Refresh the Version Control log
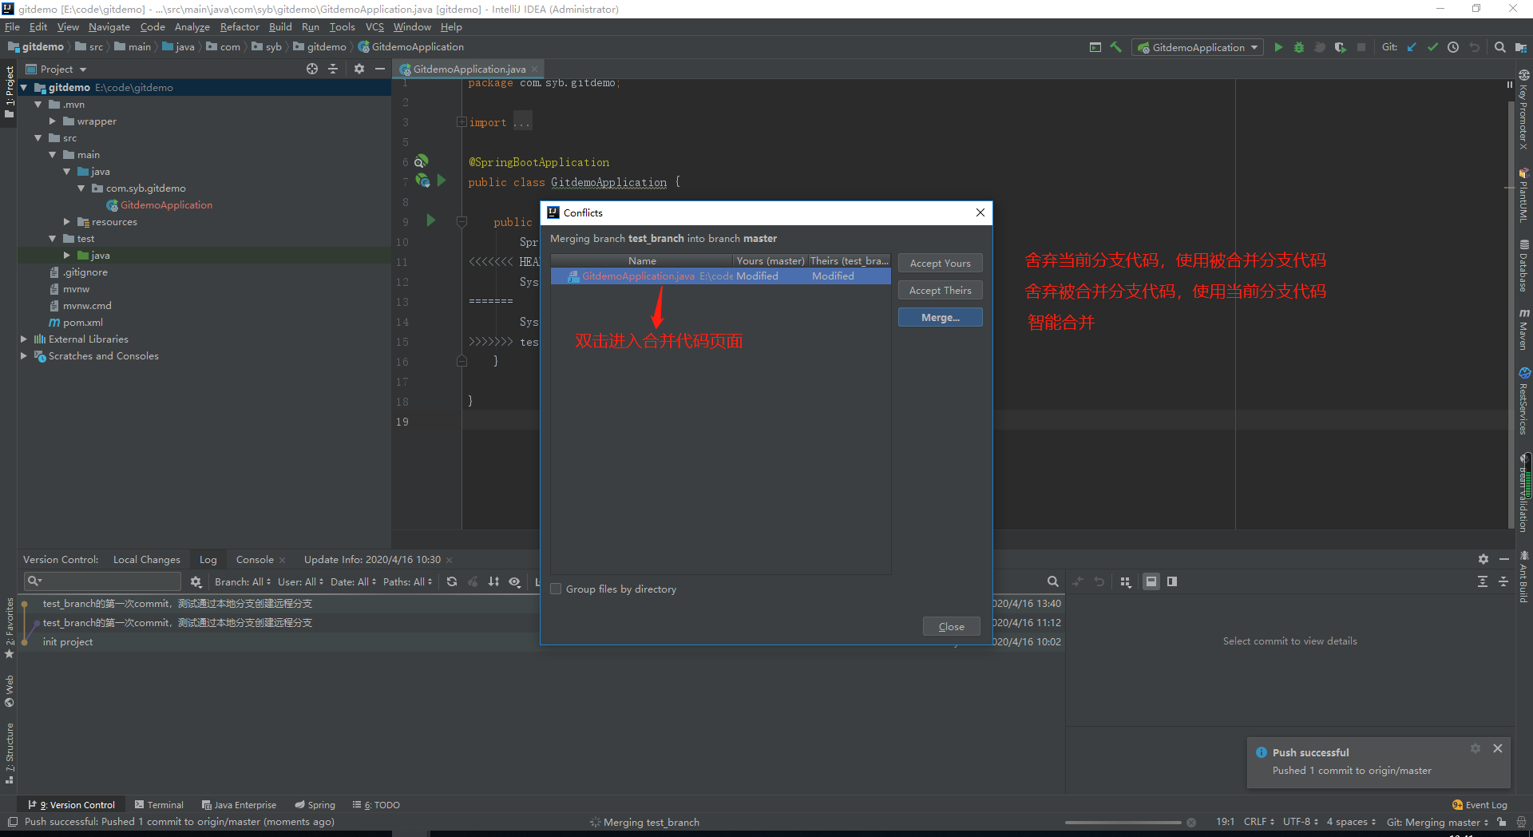The width and height of the screenshot is (1533, 837). tap(452, 581)
